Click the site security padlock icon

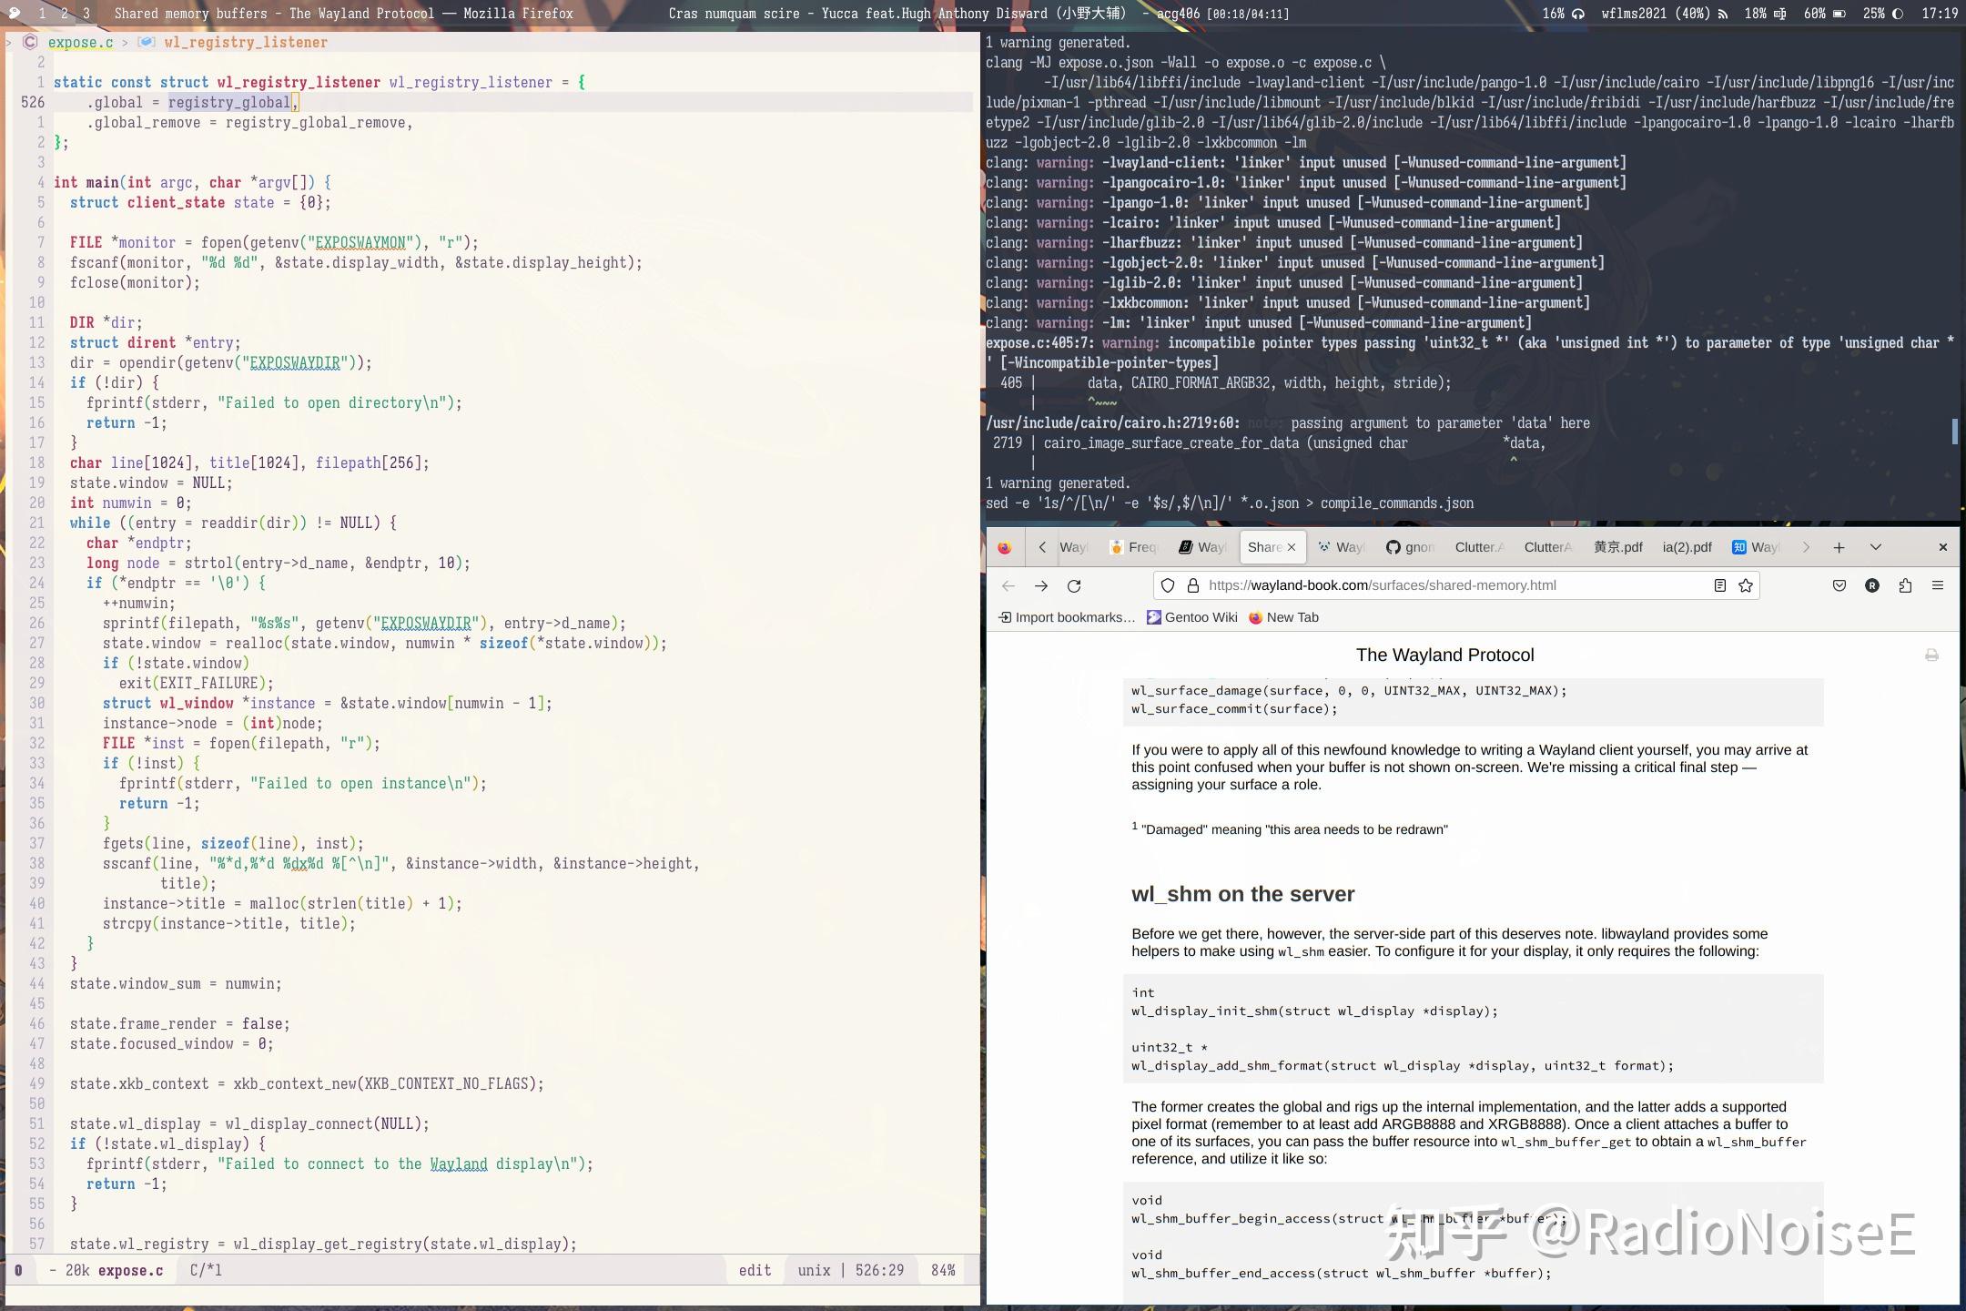pyautogui.click(x=1191, y=586)
